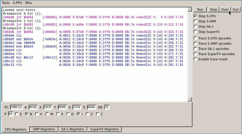Viewport: 242px width, 134px height.
Task: Click the "Loaded unit-tests." log line
Action: click(x=20, y=10)
